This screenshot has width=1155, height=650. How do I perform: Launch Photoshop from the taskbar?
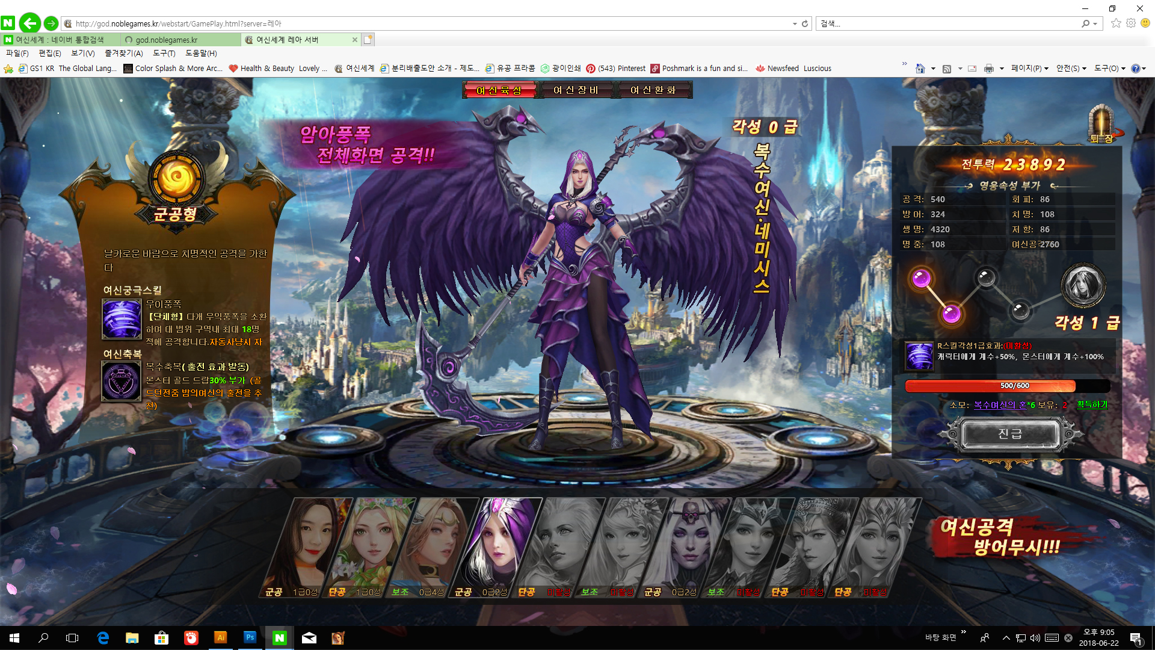click(250, 638)
